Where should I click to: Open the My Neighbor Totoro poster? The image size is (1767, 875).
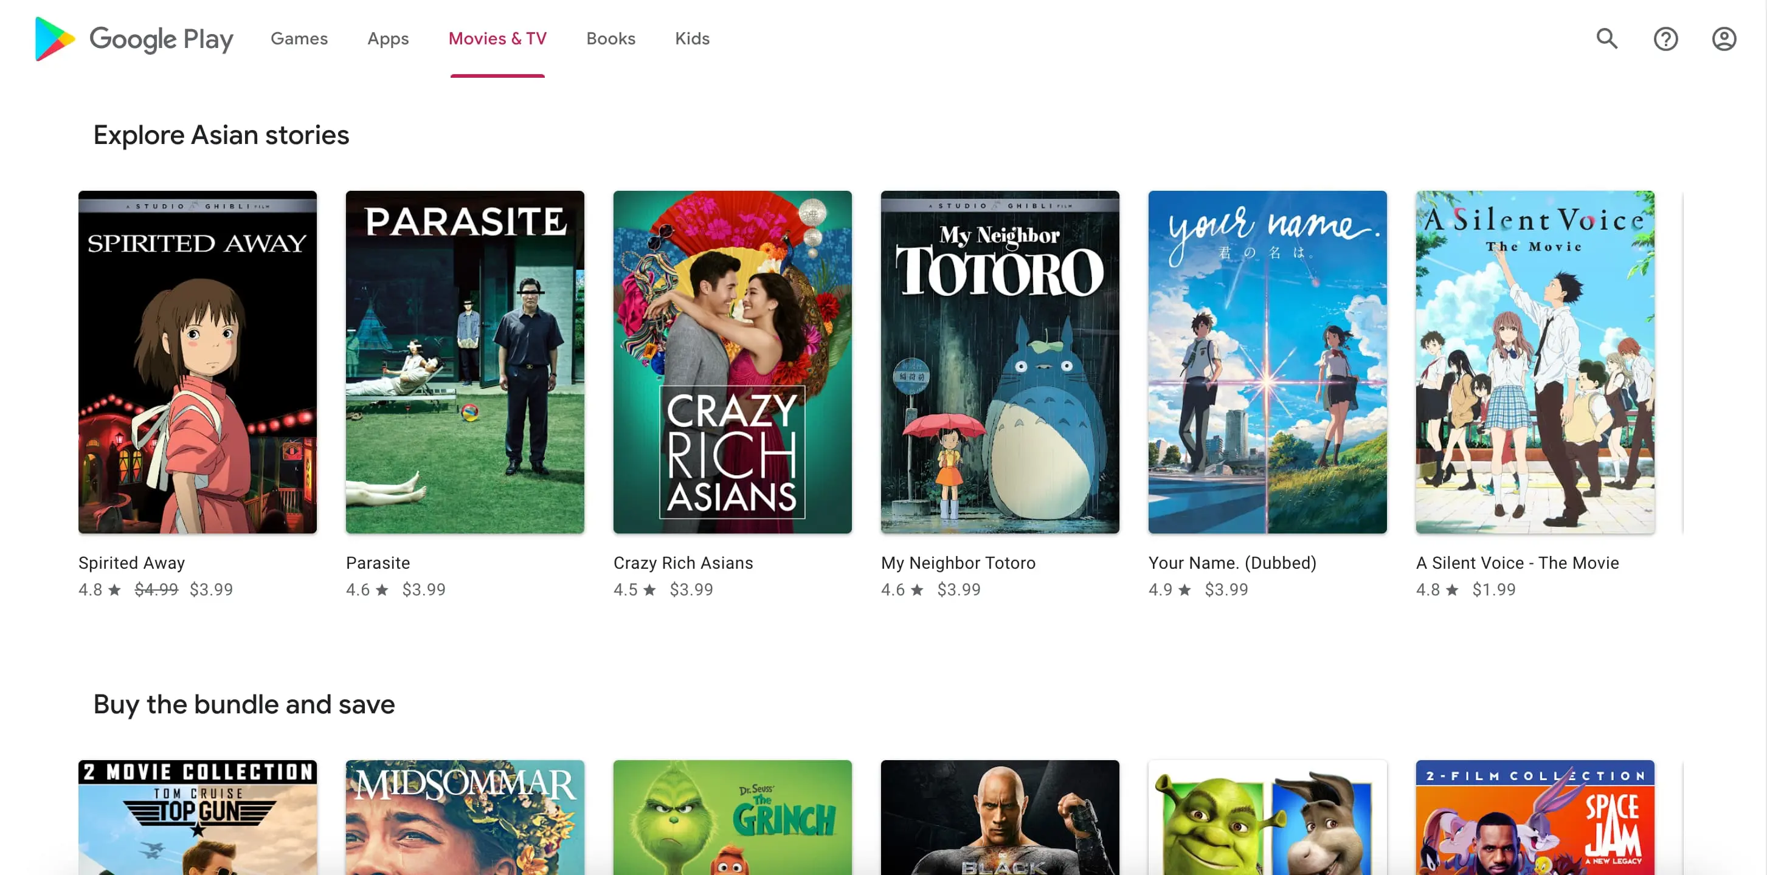[1000, 362]
